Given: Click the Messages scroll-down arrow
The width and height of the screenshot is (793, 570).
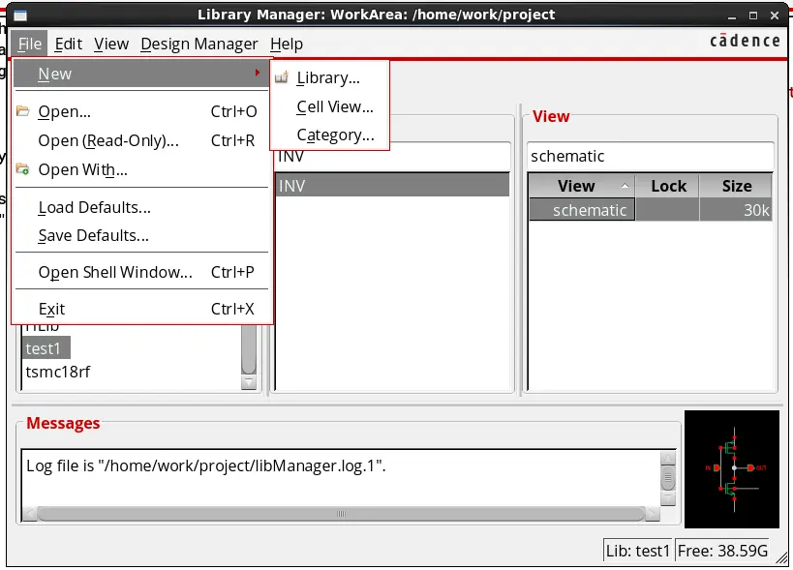Looking at the screenshot, I should 668,498.
